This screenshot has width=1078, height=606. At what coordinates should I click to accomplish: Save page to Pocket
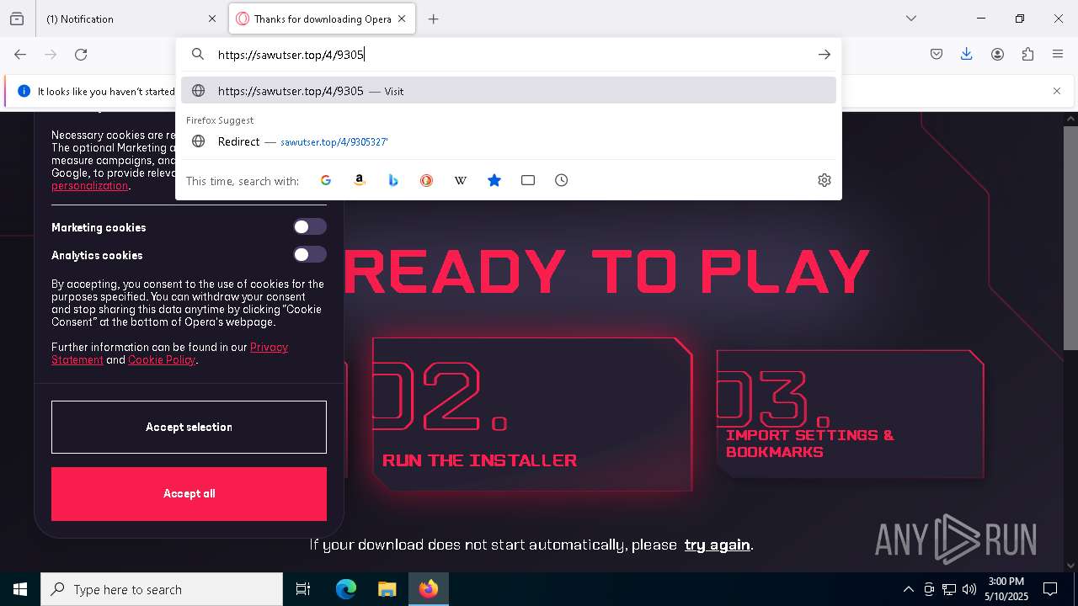pyautogui.click(x=937, y=55)
